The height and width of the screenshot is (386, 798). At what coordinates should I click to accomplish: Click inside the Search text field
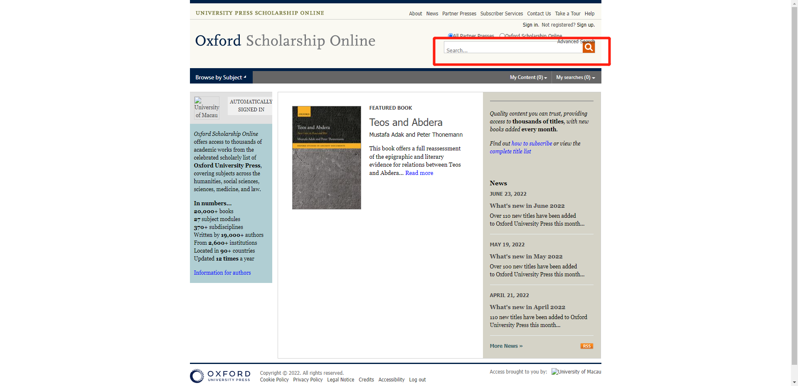(513, 48)
